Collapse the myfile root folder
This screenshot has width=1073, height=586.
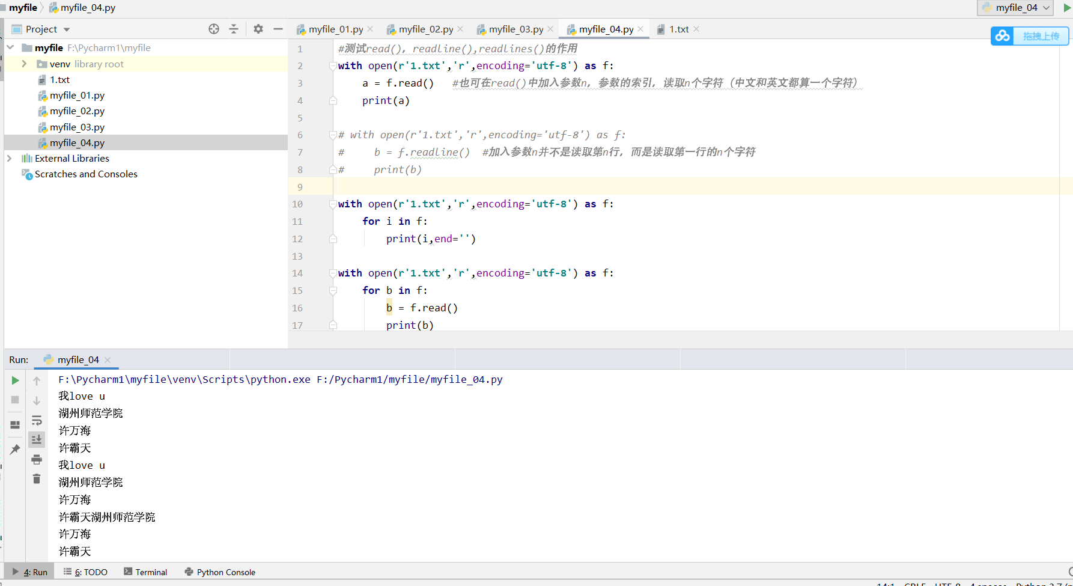click(x=10, y=47)
